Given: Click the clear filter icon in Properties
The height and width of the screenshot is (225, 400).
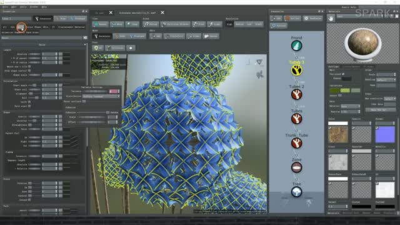Looking at the screenshot, I should coord(85,37).
